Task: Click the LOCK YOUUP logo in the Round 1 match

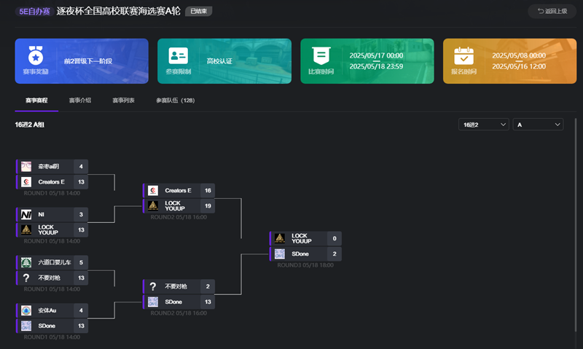Action: click(x=26, y=230)
